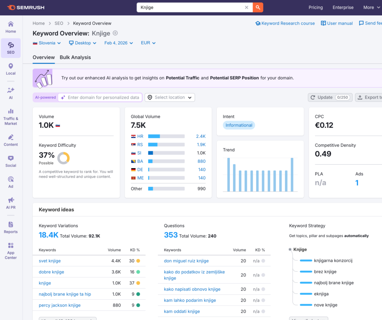382x320 pixels.
Task: Open the AI PR sidebar section
Action: (11, 203)
